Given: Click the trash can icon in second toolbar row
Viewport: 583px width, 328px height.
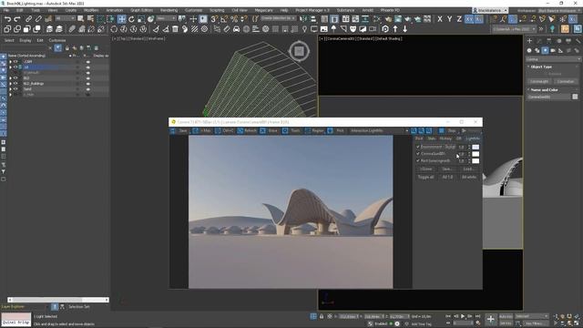Looking at the screenshot, I should coord(175,29).
